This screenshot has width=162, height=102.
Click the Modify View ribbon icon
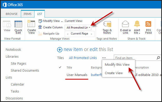[40, 21]
